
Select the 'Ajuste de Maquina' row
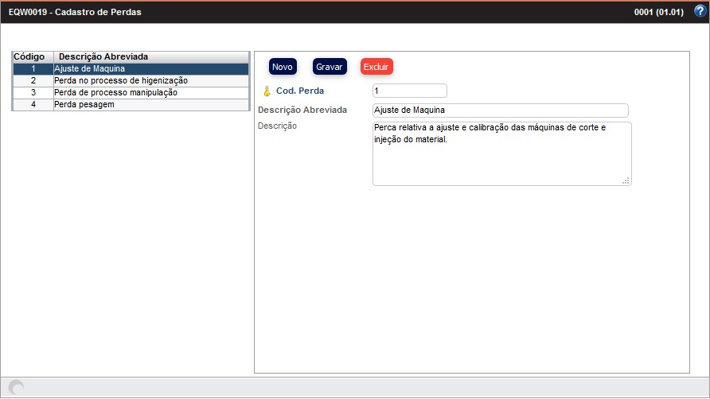[x=151, y=69]
